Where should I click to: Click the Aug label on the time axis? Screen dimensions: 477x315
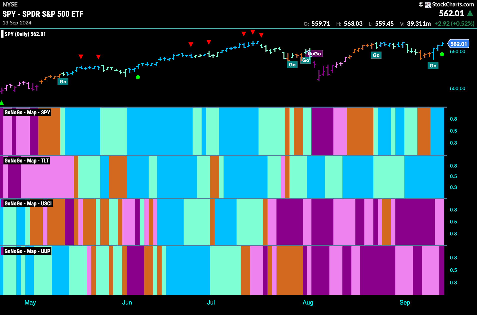(308, 303)
